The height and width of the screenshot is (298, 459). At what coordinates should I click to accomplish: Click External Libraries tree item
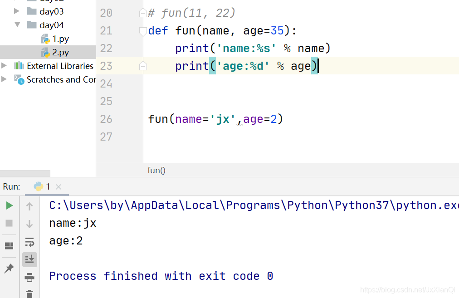[x=60, y=66]
